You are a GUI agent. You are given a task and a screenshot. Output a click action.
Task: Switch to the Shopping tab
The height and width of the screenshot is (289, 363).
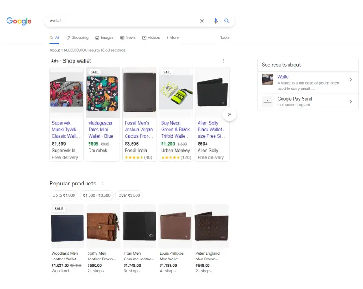point(77,38)
